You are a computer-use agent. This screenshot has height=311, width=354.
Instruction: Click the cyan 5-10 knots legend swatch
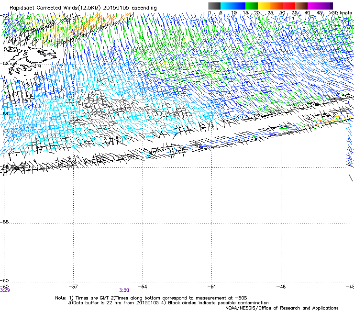pyautogui.click(x=227, y=6)
